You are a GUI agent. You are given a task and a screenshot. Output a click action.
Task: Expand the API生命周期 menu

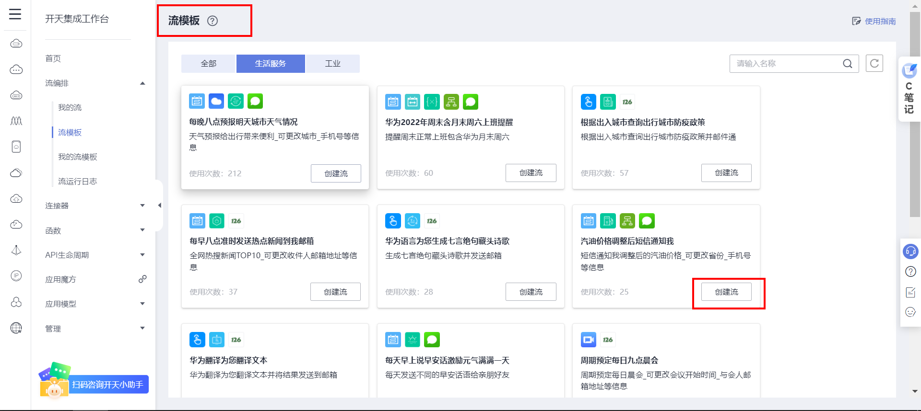(142, 255)
